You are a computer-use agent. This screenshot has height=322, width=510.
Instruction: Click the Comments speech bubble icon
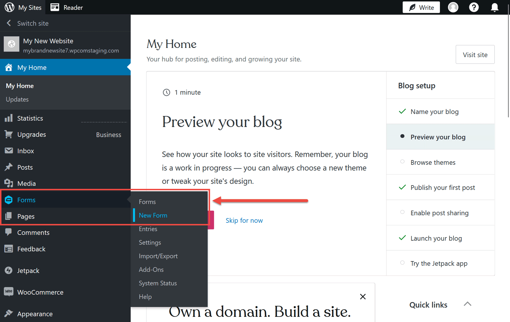tap(9, 232)
